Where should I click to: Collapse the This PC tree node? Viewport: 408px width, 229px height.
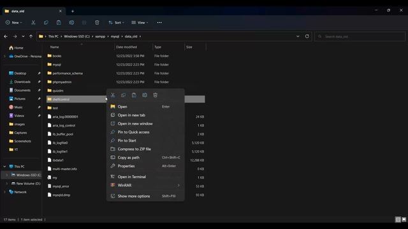pos(4,167)
